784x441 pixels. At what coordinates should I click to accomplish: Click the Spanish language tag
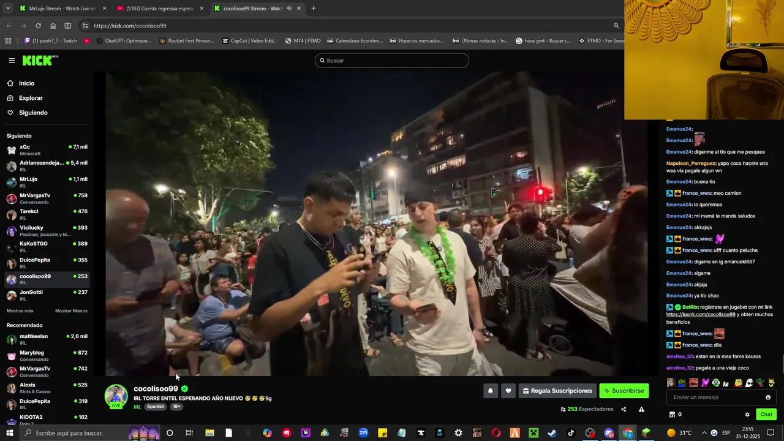156,407
